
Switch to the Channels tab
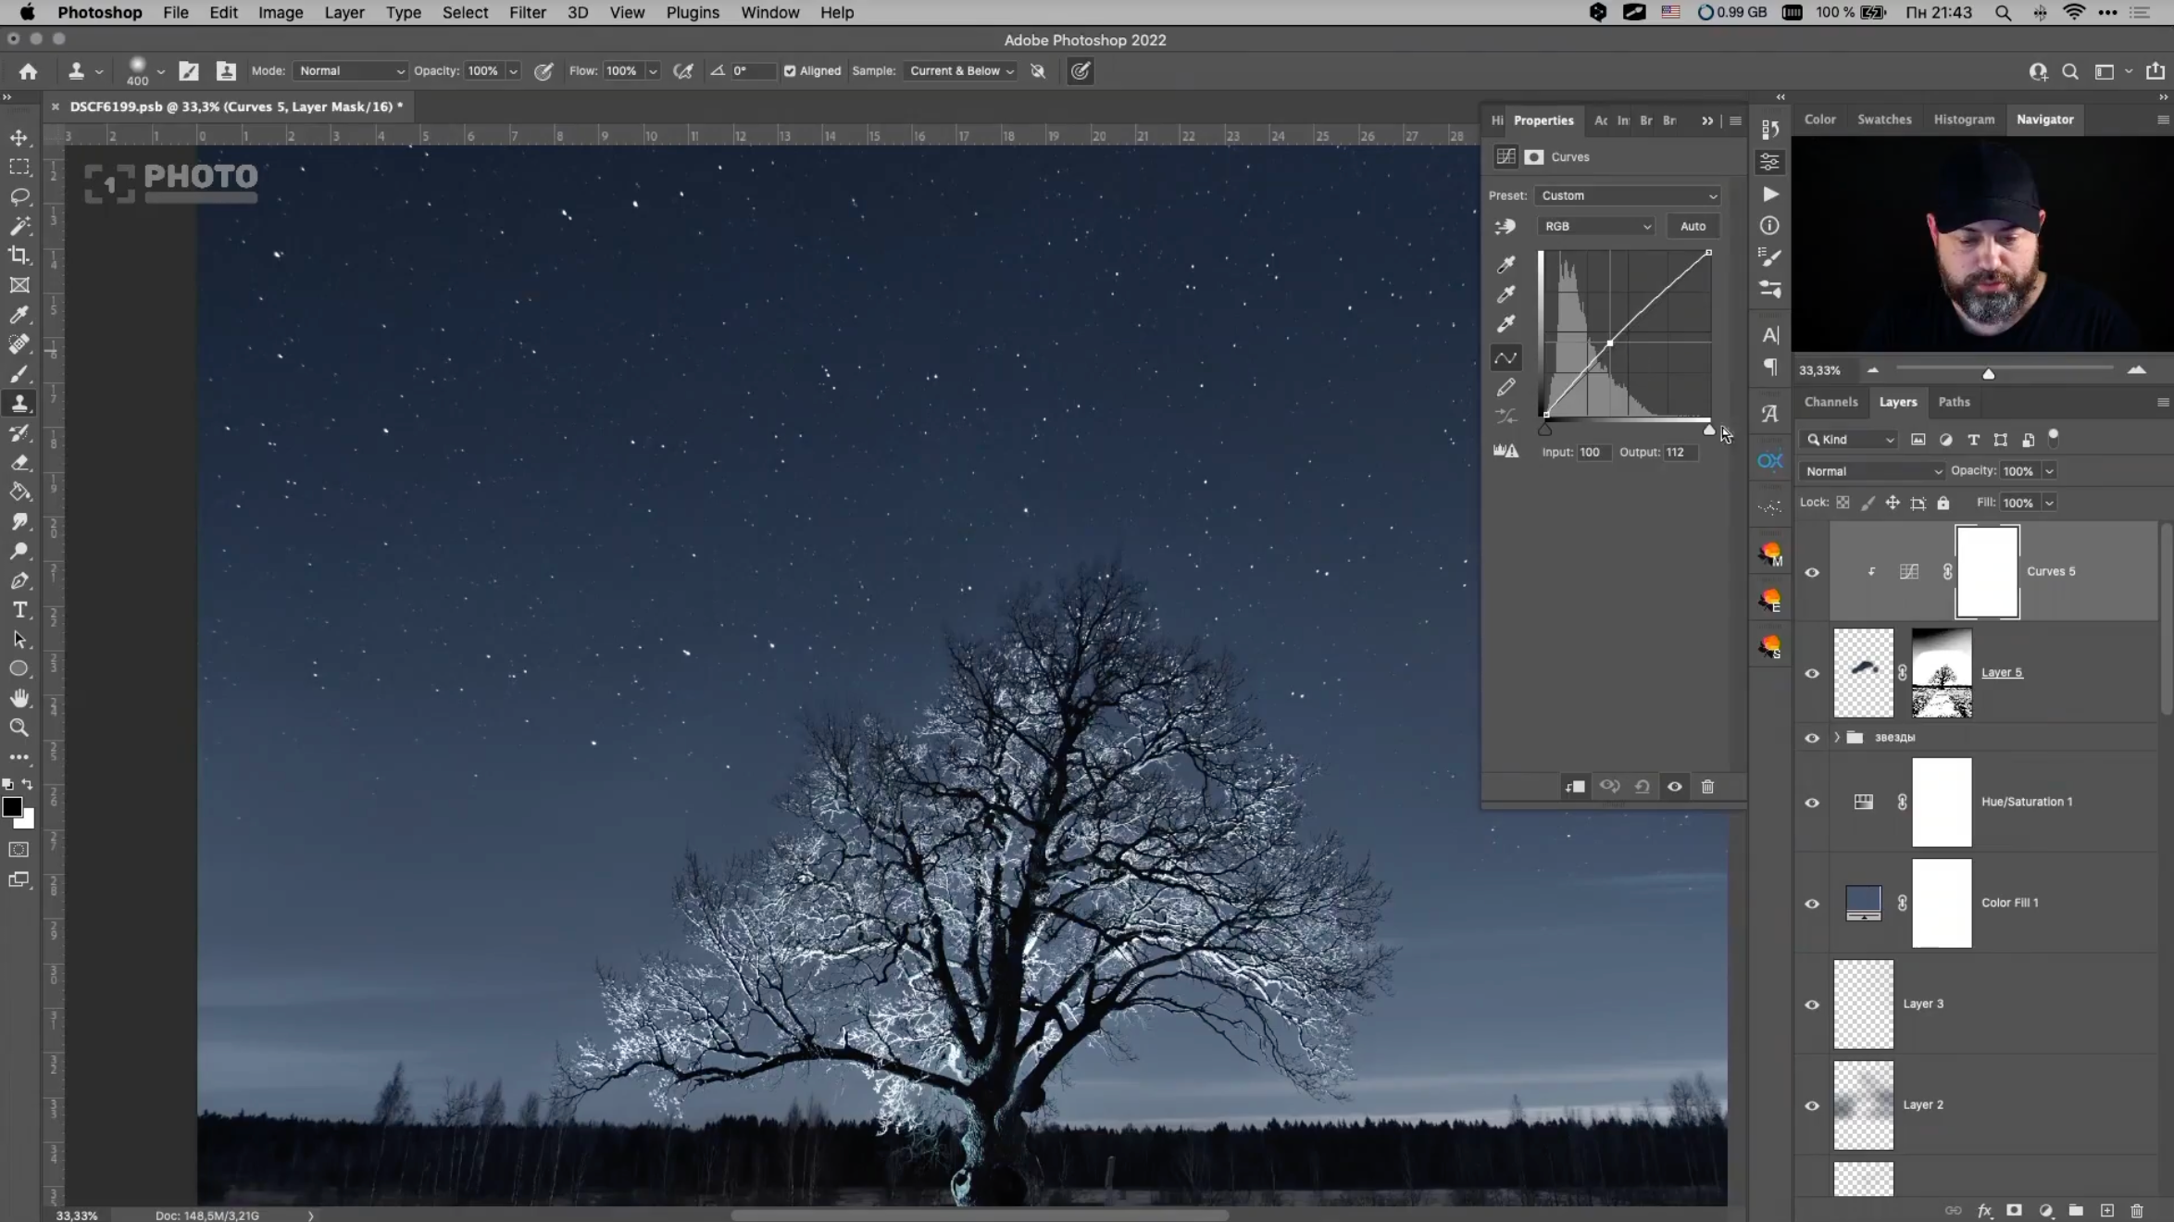tap(1830, 402)
